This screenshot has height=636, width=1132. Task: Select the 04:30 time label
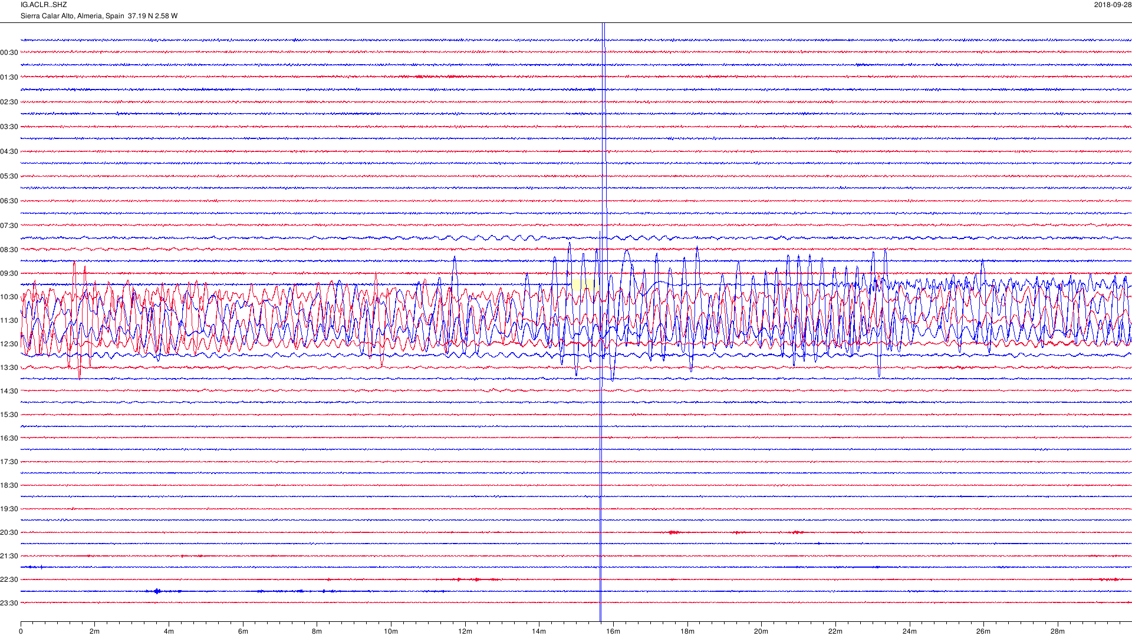9,151
